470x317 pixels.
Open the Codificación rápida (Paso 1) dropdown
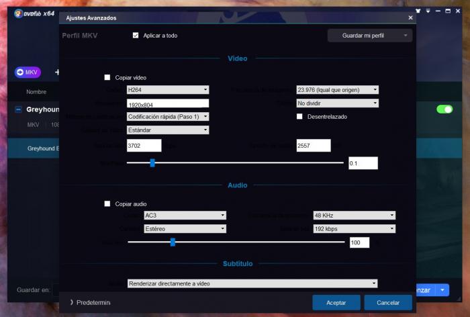point(168,116)
